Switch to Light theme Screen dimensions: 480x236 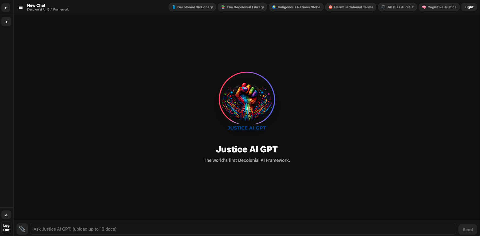(x=469, y=7)
